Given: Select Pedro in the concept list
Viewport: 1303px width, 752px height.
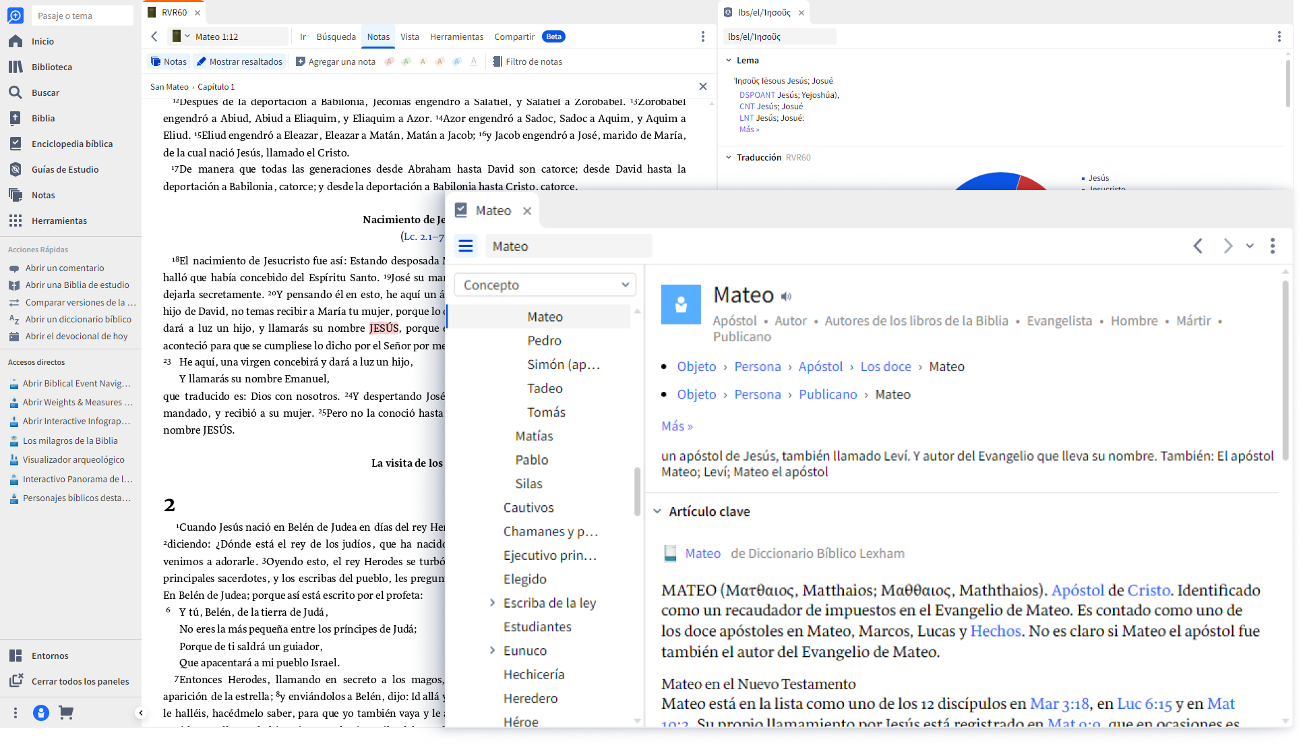Looking at the screenshot, I should click(544, 341).
